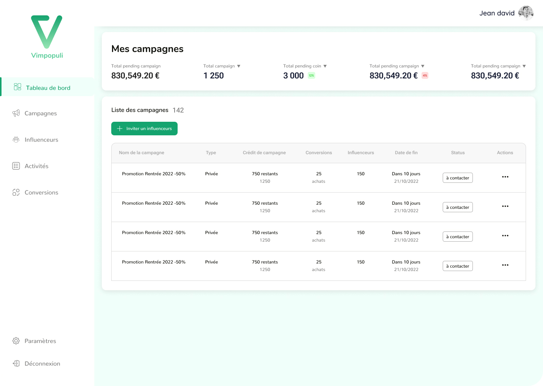This screenshot has height=386, width=543.
Task: Select Déconnexion to log out
Action: pyautogui.click(x=42, y=363)
